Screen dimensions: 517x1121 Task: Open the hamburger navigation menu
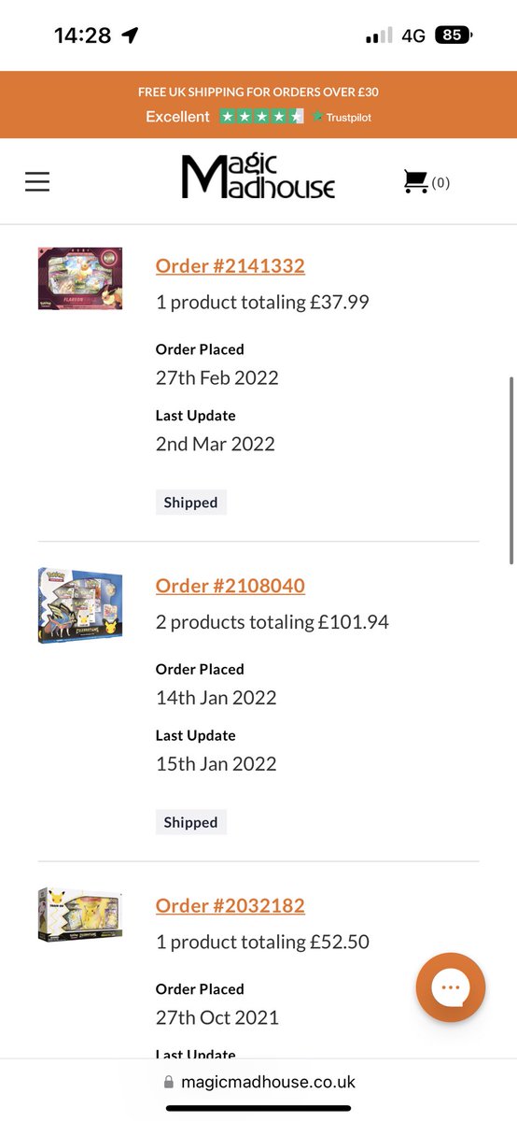tap(37, 181)
